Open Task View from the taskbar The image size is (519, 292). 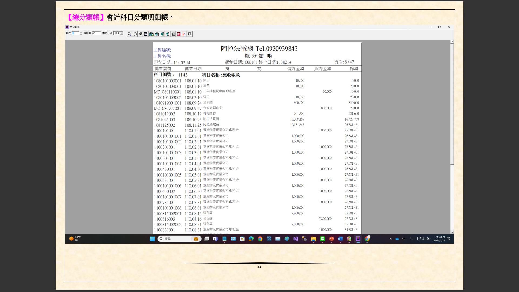[207, 239]
